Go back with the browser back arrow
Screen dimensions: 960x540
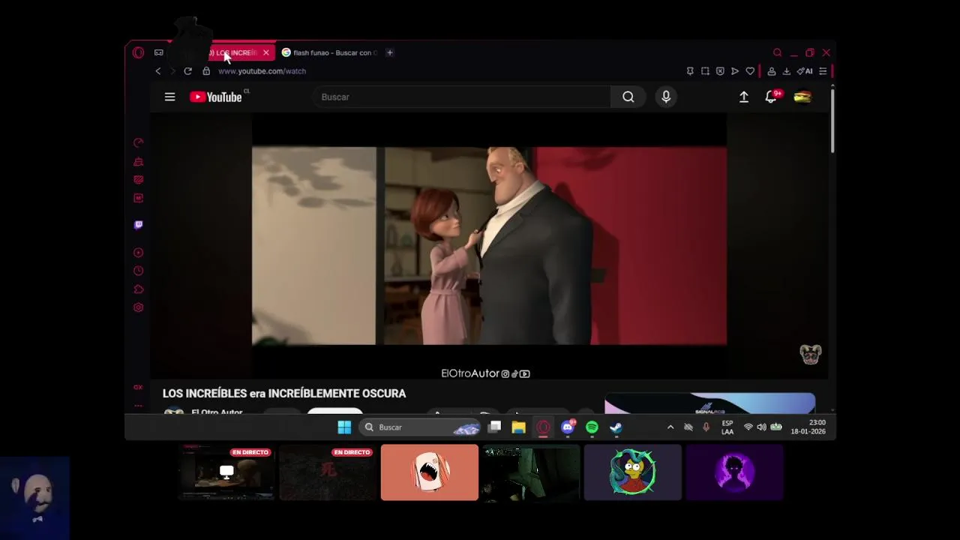157,71
